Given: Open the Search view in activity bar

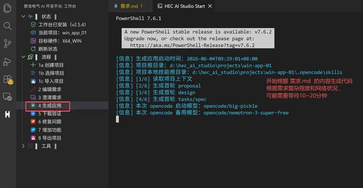Looking at the screenshot, I should tap(7, 26).
